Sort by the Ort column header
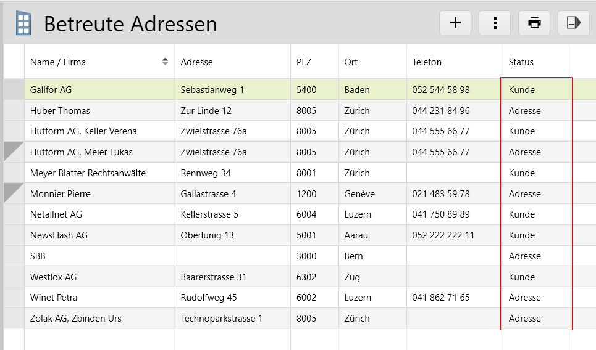The image size is (596, 350). click(351, 62)
